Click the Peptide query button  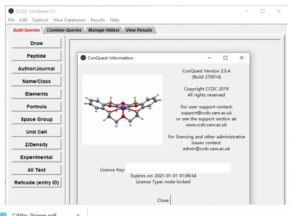tap(37, 56)
